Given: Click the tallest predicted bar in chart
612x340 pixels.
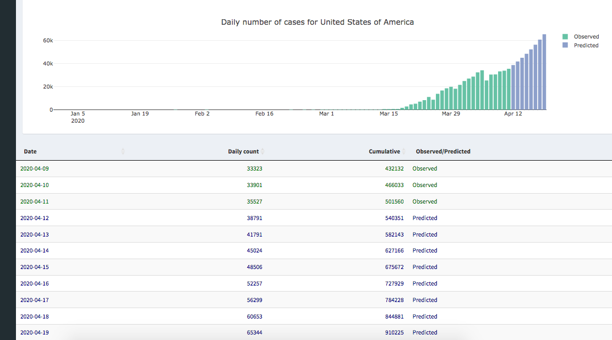Looking at the screenshot, I should (x=544, y=72).
